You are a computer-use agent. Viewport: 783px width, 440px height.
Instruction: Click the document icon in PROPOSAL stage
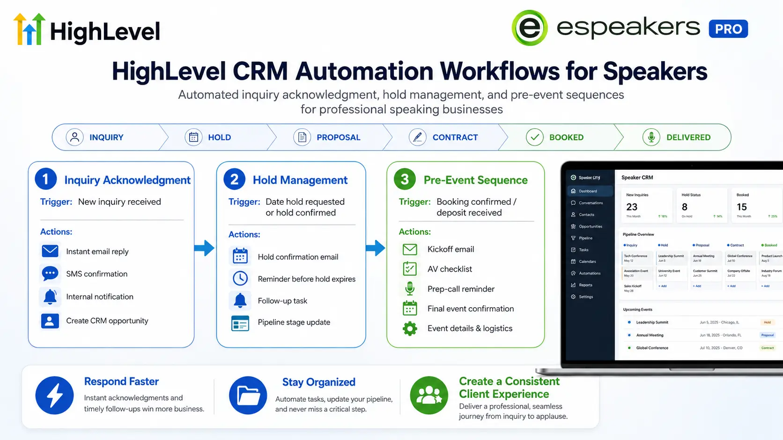[302, 137]
